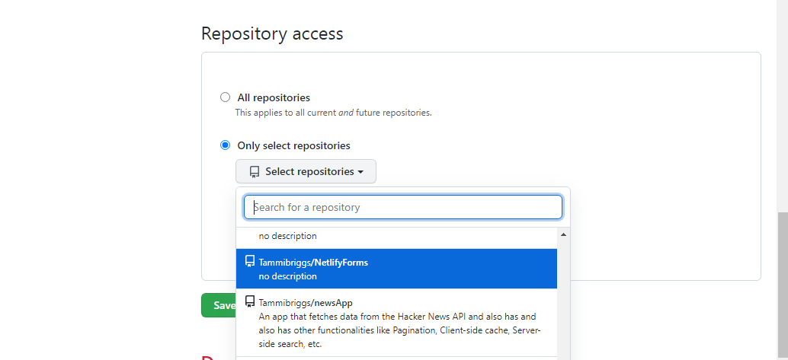Click 'no description' under NetlifyForms
The width and height of the screenshot is (788, 360).
click(x=287, y=276)
